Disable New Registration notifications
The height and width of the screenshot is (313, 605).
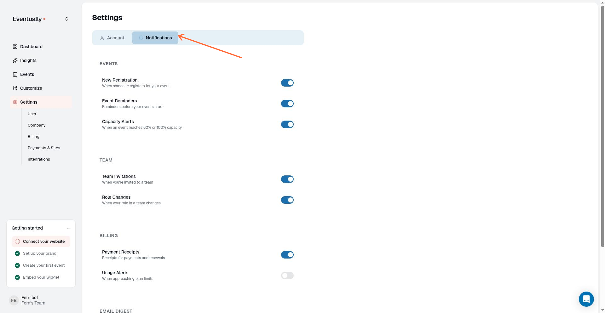tap(287, 83)
